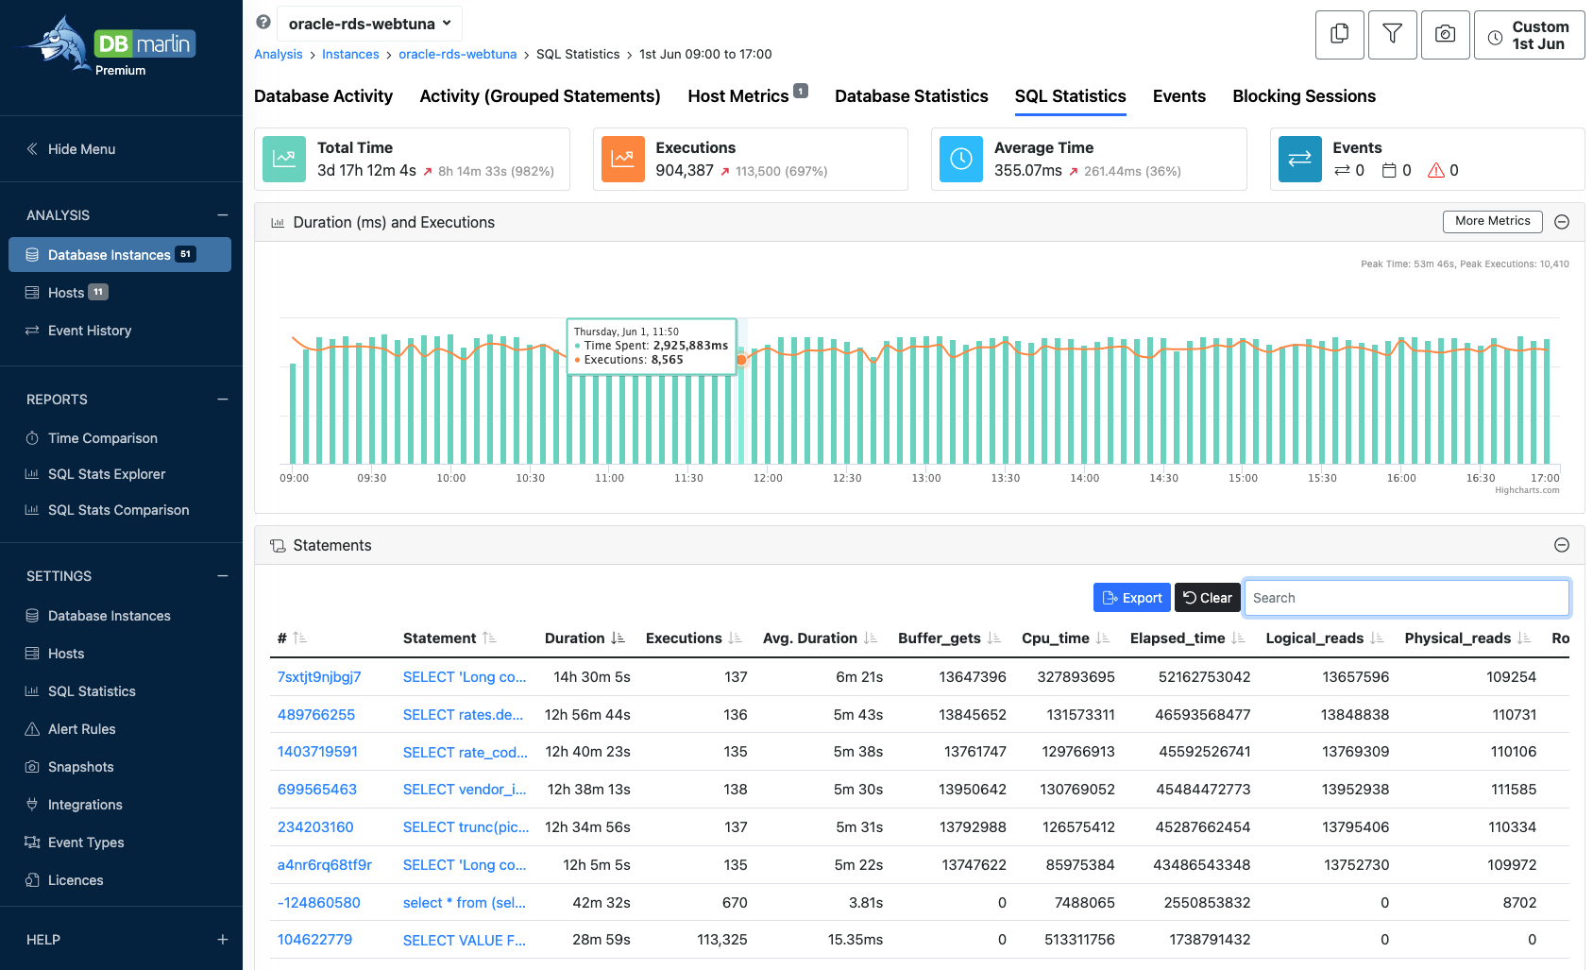Open statement 489766255 link
1593x970 pixels.
click(x=316, y=715)
